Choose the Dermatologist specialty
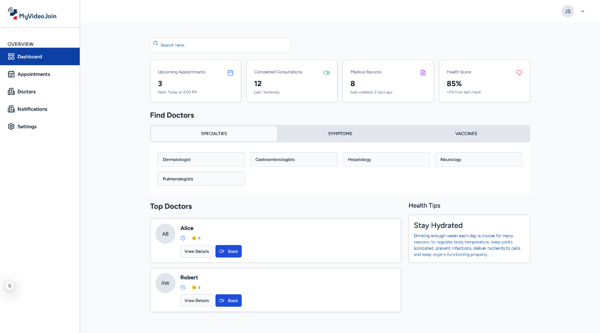 click(x=201, y=160)
